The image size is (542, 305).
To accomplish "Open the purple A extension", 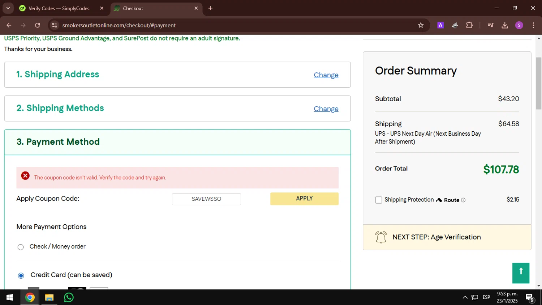I will [x=440, y=25].
